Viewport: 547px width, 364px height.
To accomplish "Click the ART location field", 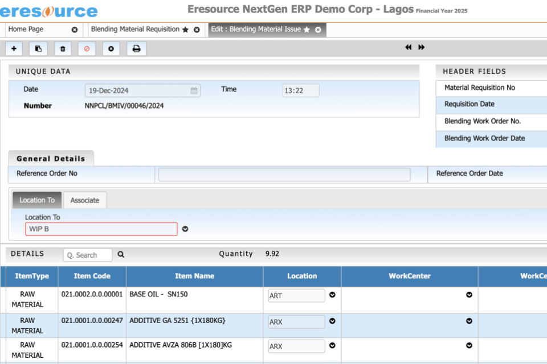I will (296, 296).
